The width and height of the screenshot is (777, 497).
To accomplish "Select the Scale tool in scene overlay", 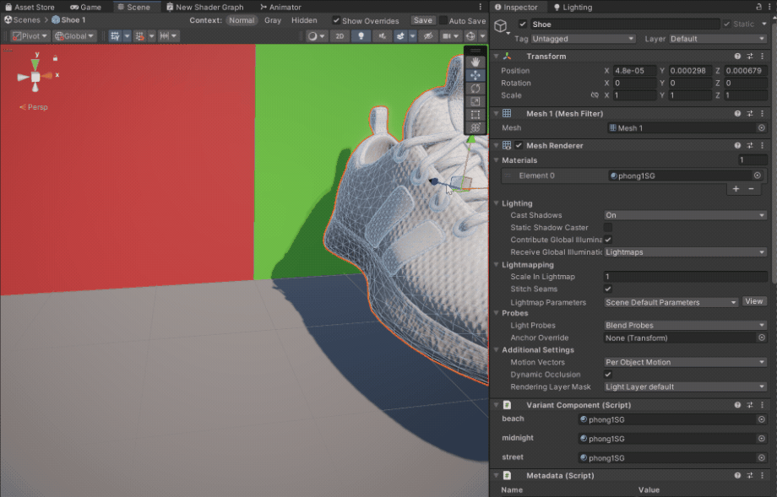I will click(475, 101).
